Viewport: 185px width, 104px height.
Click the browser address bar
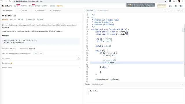point(88,1)
